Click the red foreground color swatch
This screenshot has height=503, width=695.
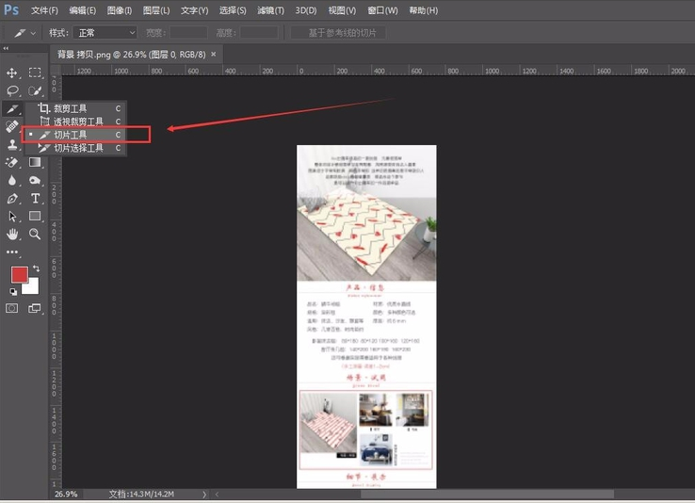[x=20, y=274]
